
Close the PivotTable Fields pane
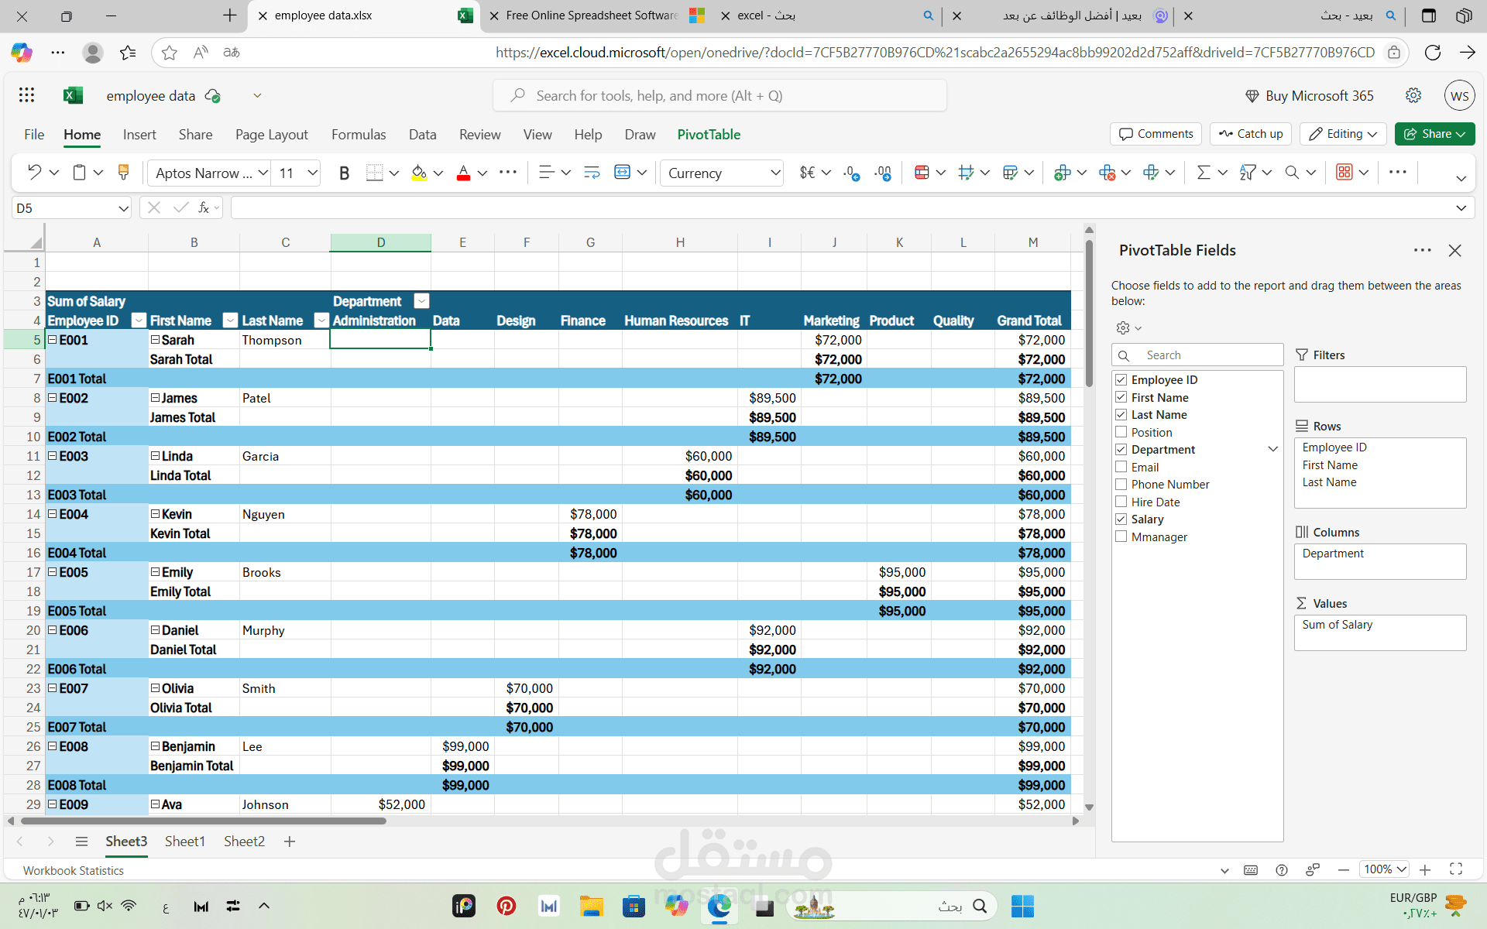coord(1455,250)
